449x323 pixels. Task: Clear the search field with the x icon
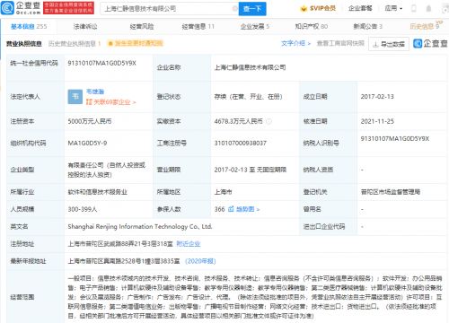pyautogui.click(x=235, y=9)
